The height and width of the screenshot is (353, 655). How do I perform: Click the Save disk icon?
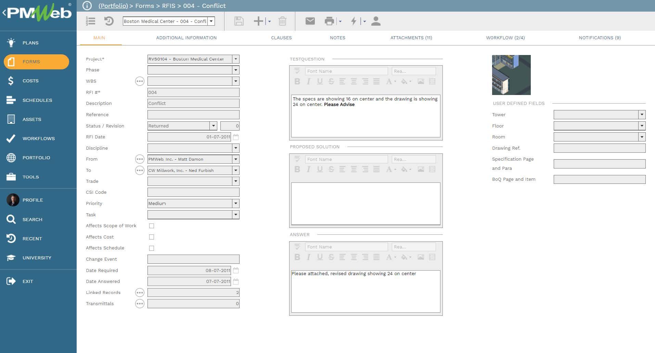coord(239,21)
